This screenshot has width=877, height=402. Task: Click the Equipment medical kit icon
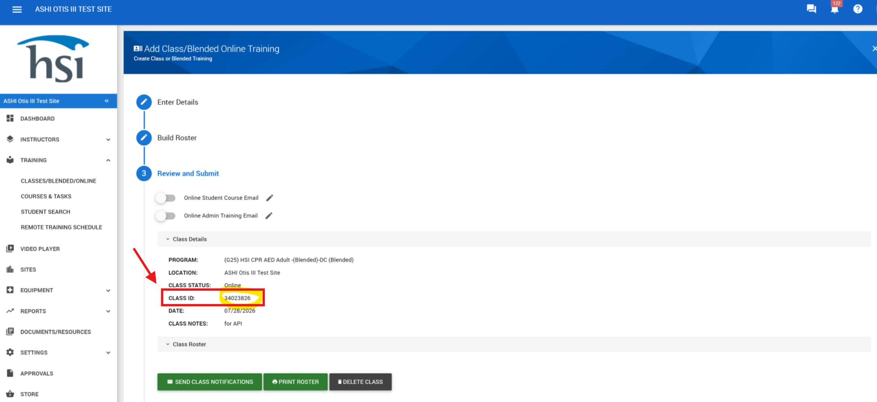tap(10, 290)
